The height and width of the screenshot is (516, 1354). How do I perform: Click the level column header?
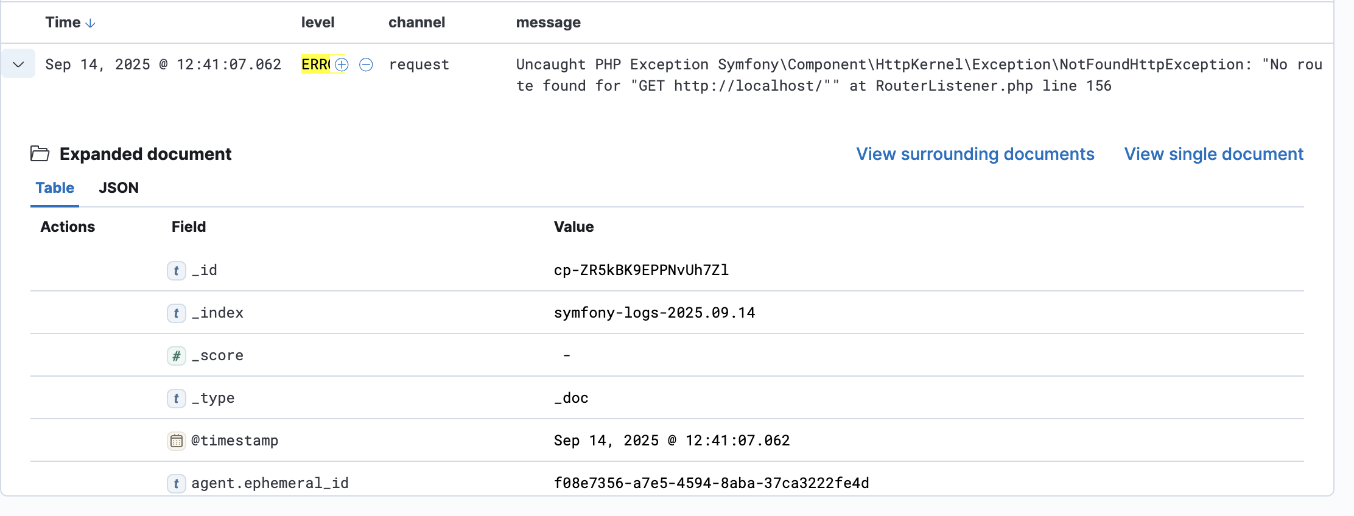(318, 23)
